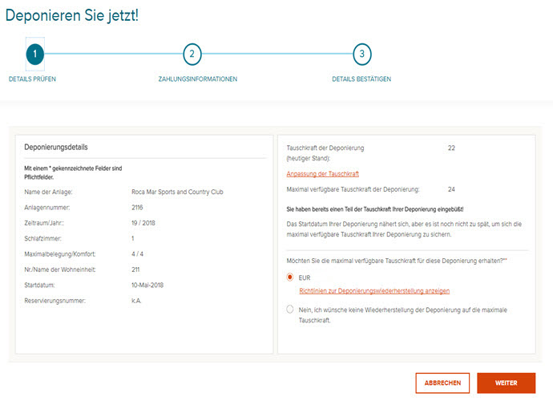This screenshot has height=401, width=553.
Task: Click the 'Name der Anlage:' label
Action: [48, 192]
